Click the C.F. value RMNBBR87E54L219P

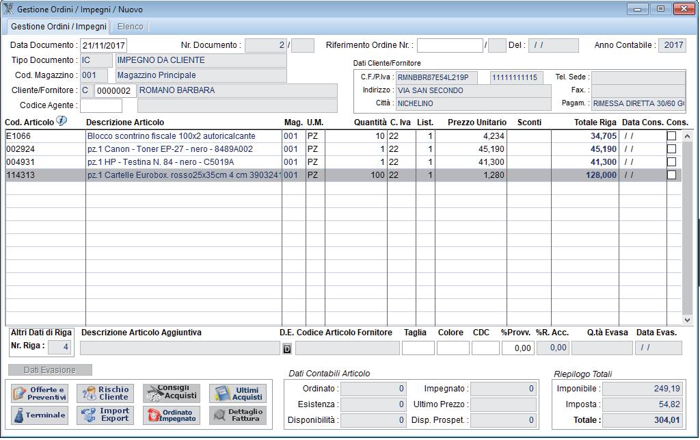point(437,78)
